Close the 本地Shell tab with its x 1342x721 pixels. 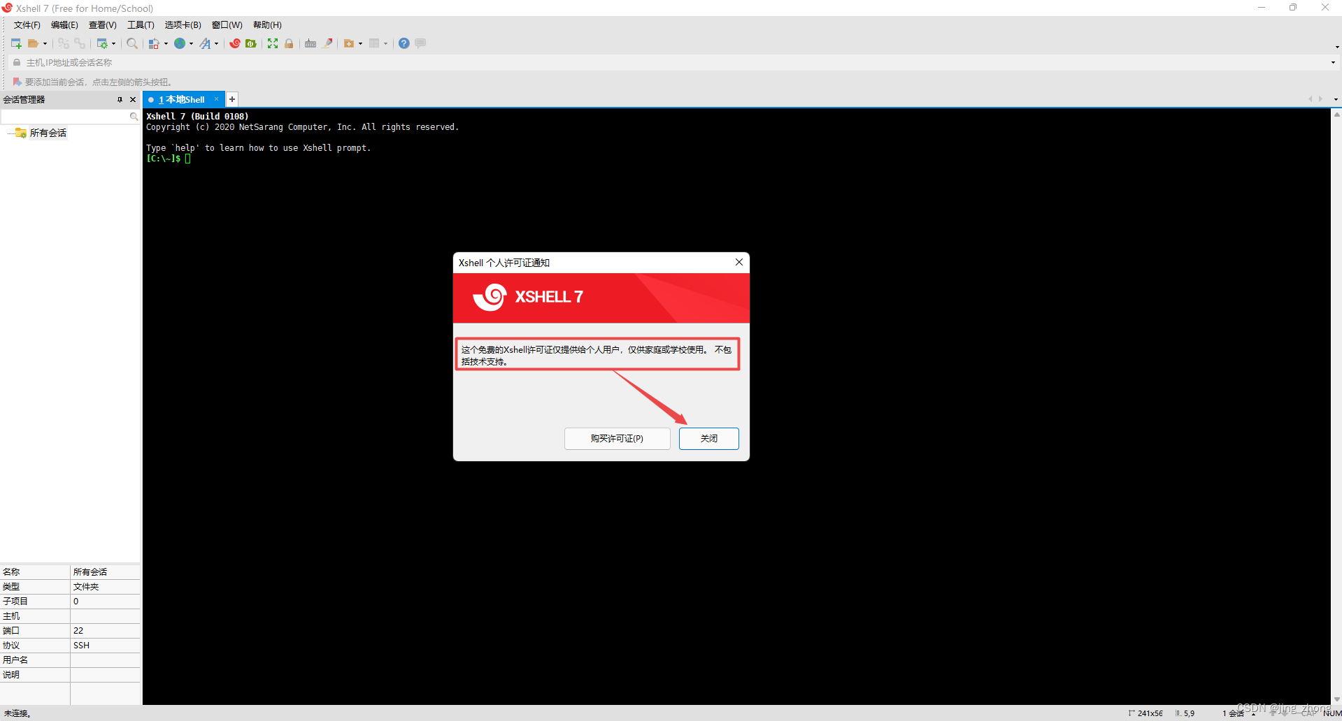217,99
